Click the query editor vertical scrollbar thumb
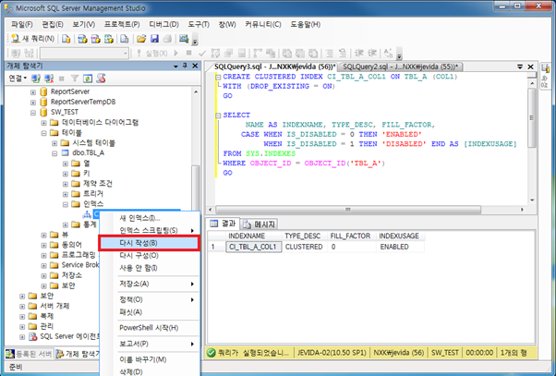The image size is (556, 376). (532, 117)
